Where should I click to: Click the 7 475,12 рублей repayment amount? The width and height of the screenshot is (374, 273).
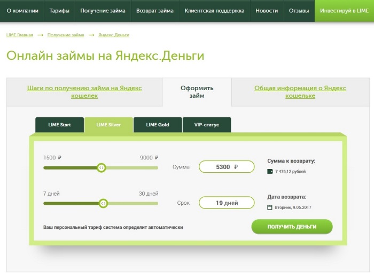(x=290, y=171)
